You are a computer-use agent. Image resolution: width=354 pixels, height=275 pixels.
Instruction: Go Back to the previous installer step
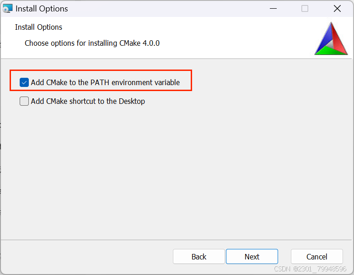click(199, 257)
